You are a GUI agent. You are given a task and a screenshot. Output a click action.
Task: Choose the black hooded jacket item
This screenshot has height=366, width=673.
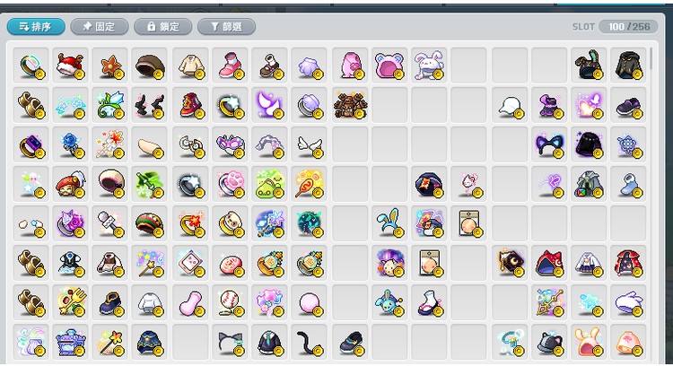click(628, 65)
